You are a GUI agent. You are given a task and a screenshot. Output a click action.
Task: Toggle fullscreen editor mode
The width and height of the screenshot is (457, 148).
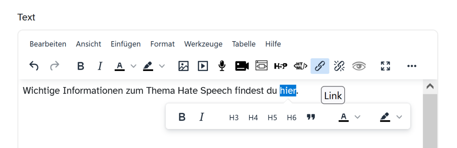point(385,66)
